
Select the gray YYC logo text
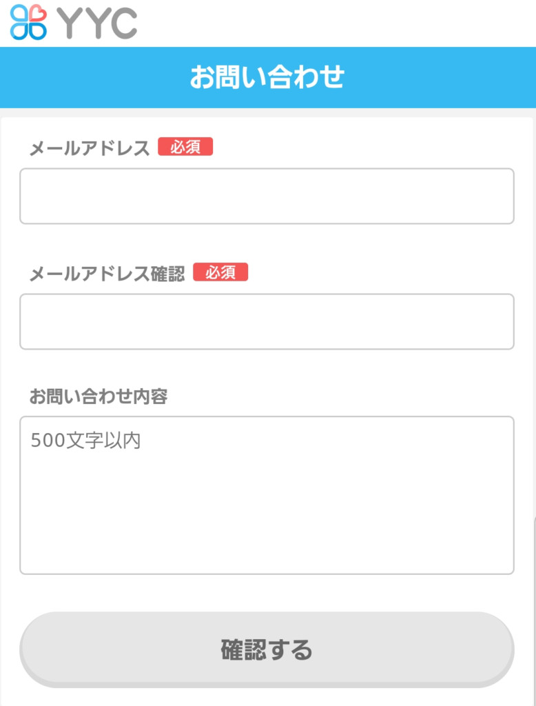point(96,23)
